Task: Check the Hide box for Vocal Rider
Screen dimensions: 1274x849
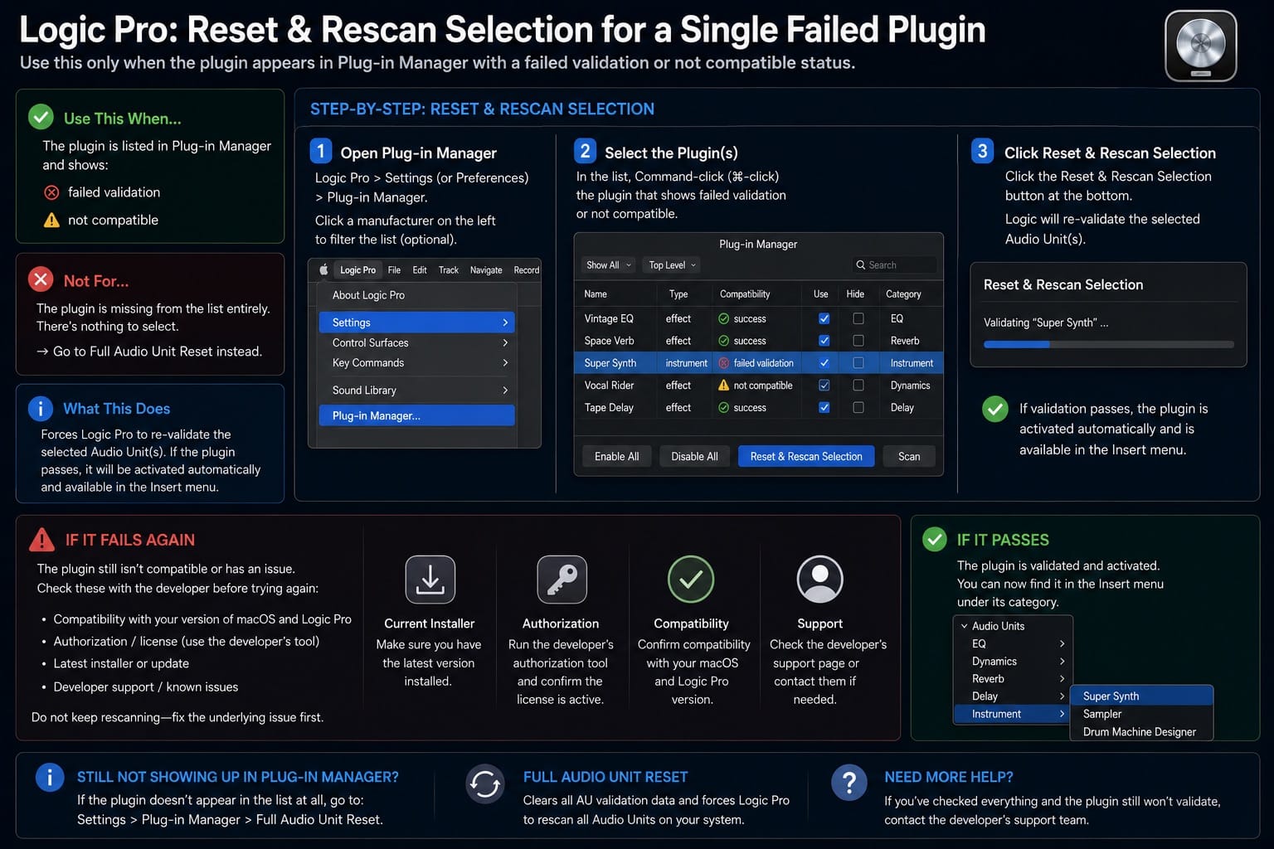Action: [858, 386]
